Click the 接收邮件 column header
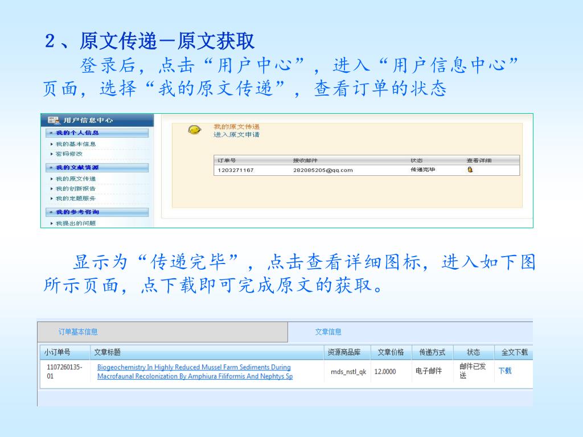This screenshot has width=583, height=437. 305,160
